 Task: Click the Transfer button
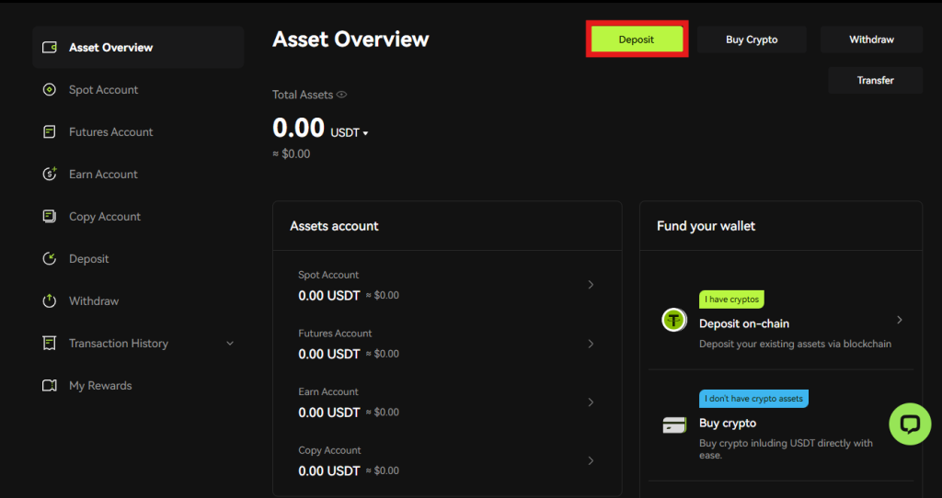point(876,81)
